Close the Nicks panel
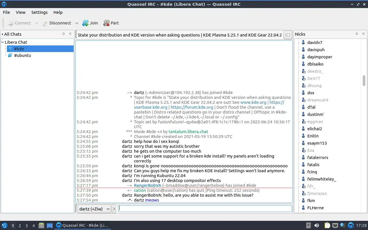 (363, 34)
